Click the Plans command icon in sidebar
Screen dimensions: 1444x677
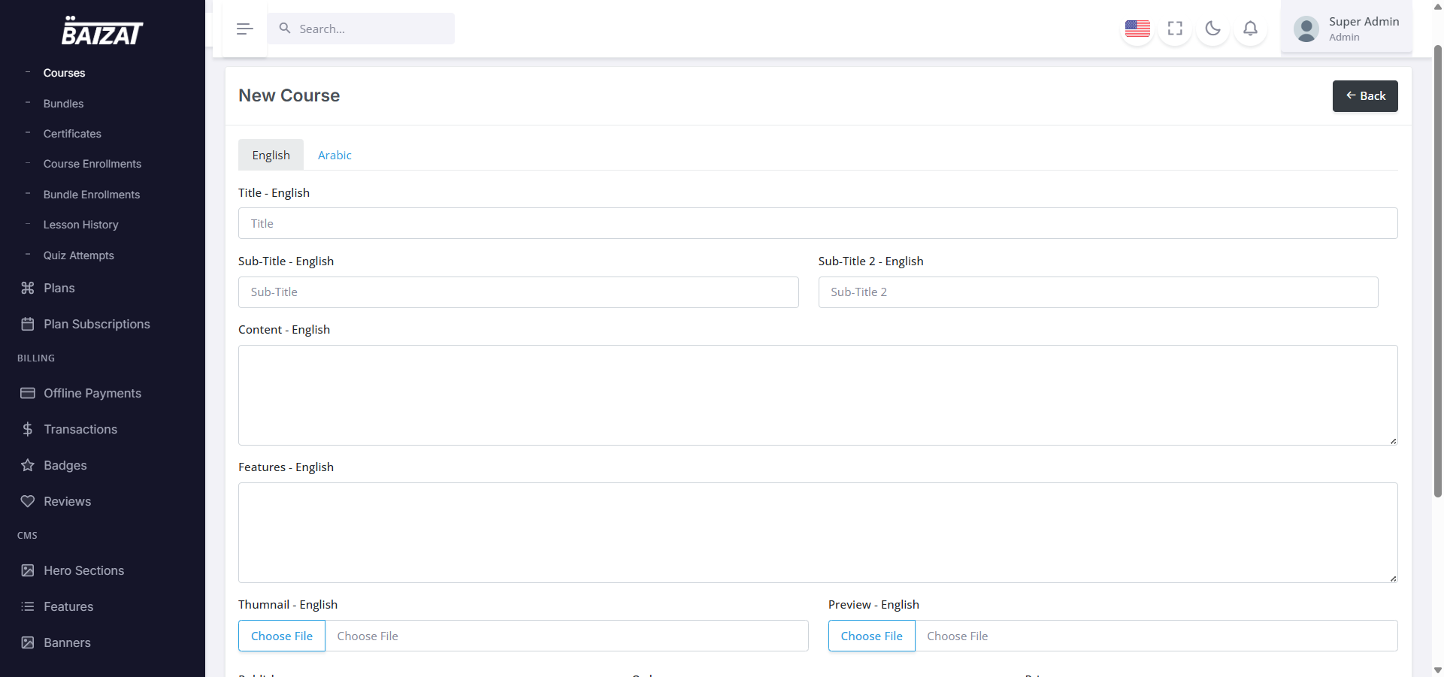point(28,288)
